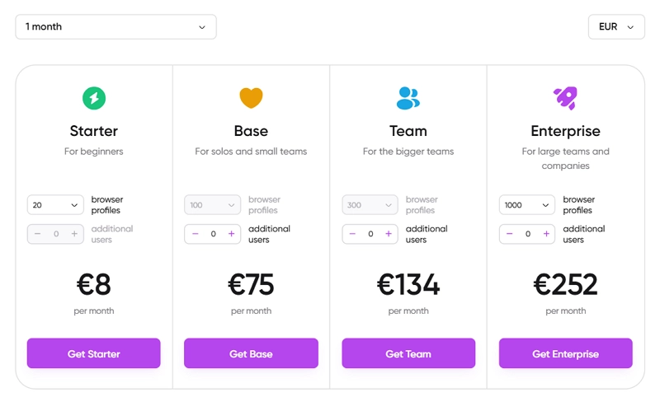Click the blue Team people icon
Viewport: 660px width, 397px height.
pyautogui.click(x=408, y=98)
